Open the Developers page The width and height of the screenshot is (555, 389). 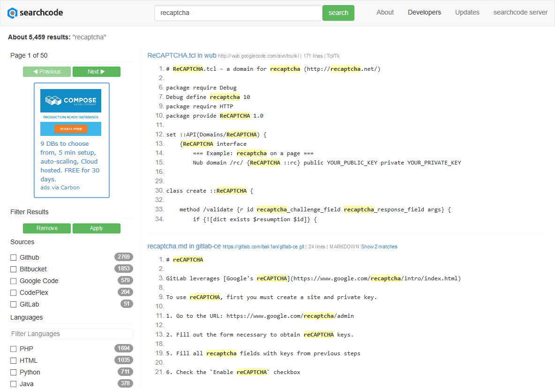click(x=424, y=12)
